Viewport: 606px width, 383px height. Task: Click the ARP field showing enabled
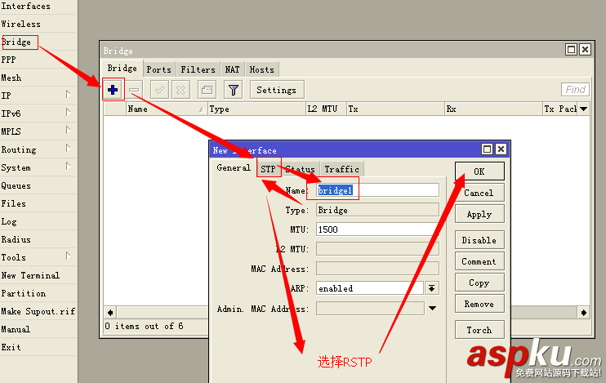[x=370, y=288]
